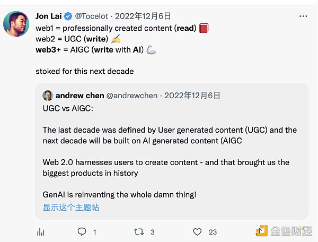Retweet Jon Lai's post
Image resolution: width=318 pixels, height=242 pixels.
pos(139,231)
